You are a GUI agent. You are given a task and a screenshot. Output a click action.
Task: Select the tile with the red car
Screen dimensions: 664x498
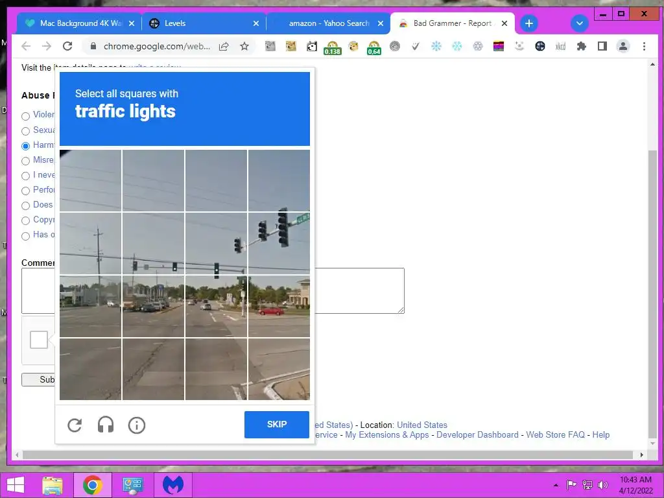click(279, 306)
